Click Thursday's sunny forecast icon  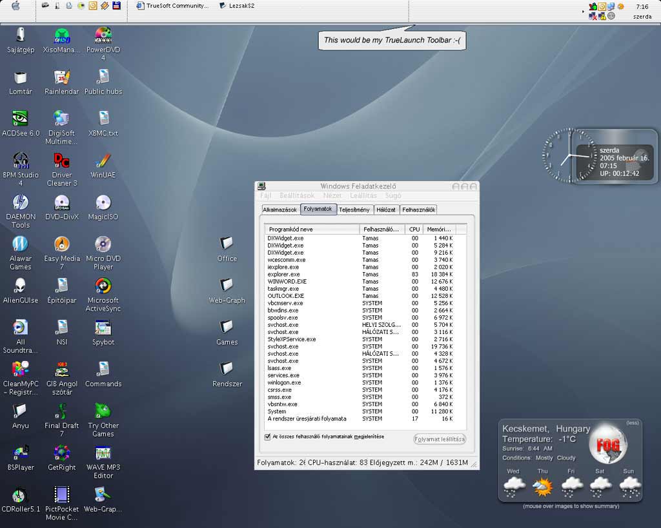pos(542,487)
